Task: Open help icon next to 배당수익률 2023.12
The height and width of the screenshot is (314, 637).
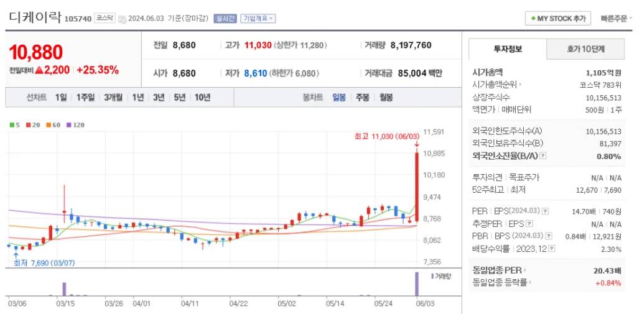Action: 552,249
